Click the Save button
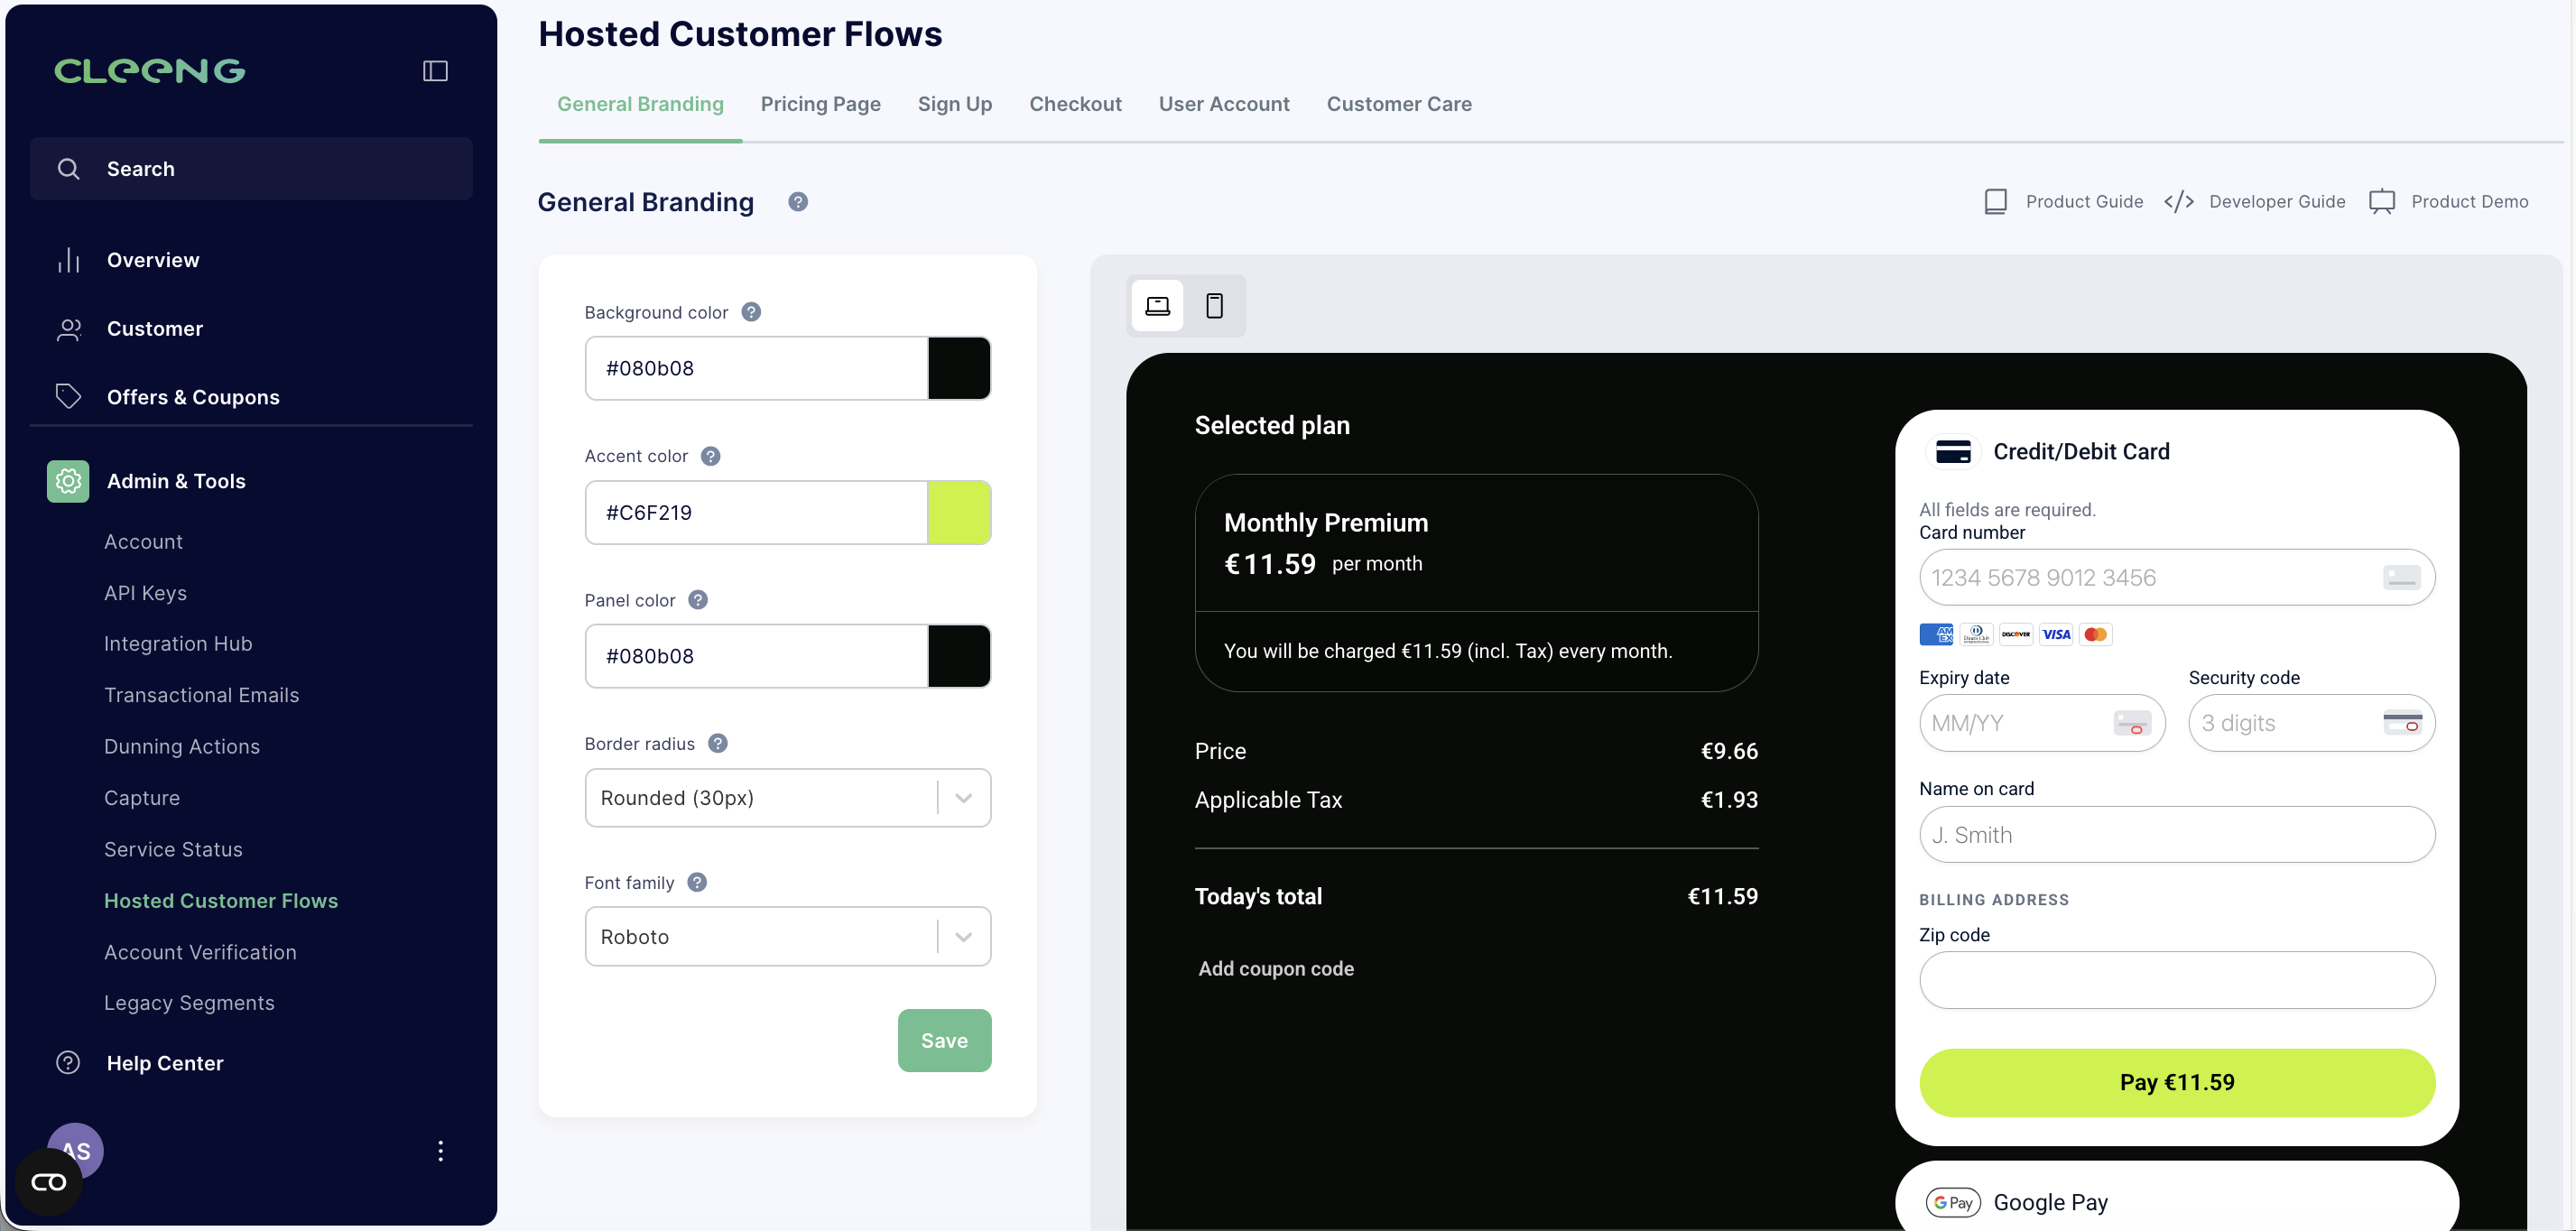2576x1231 pixels. pos(944,1040)
